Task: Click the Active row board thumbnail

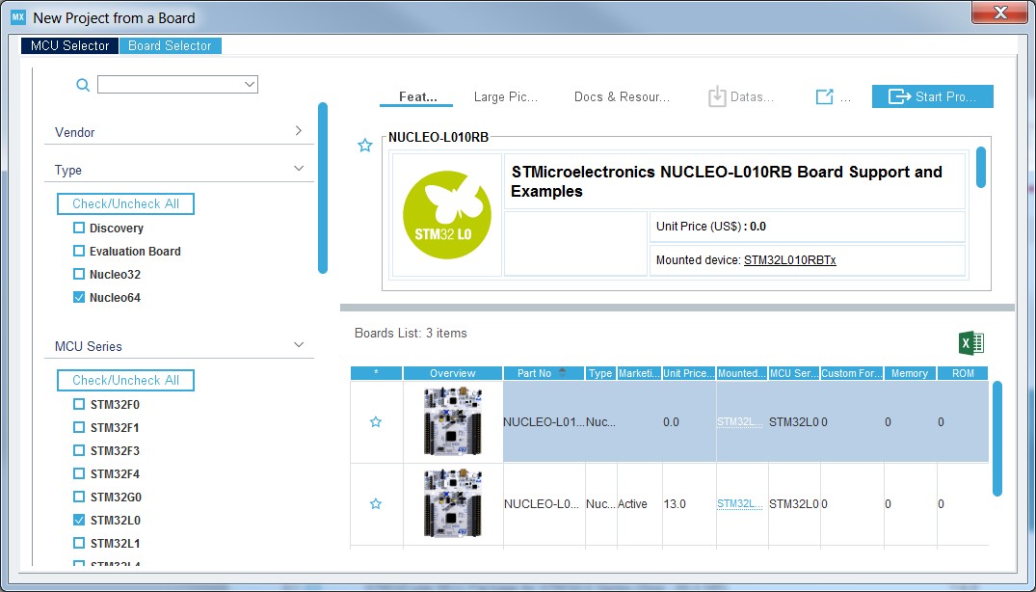Action: click(453, 503)
